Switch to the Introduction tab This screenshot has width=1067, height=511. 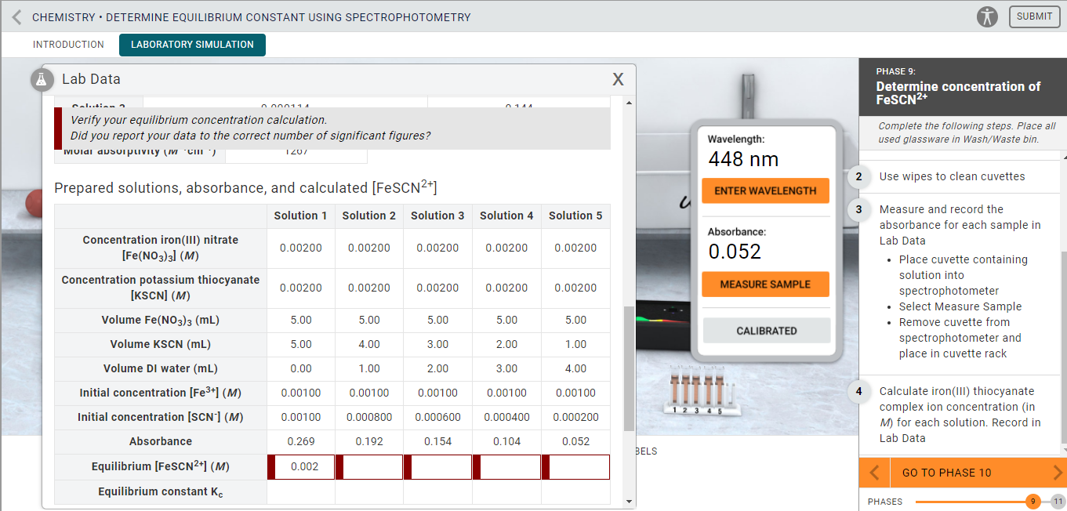tap(68, 45)
